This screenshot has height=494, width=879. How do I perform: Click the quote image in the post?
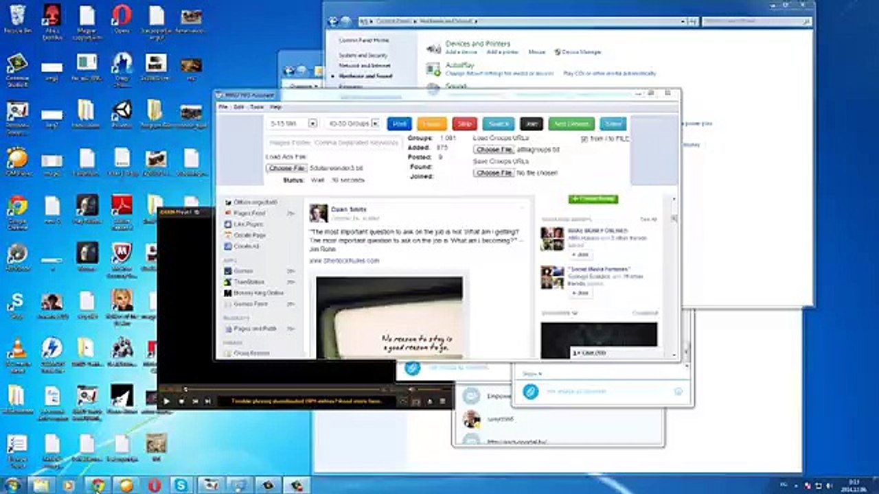pyautogui.click(x=389, y=317)
